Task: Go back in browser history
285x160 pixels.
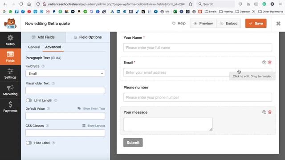Action: click(x=5, y=4)
